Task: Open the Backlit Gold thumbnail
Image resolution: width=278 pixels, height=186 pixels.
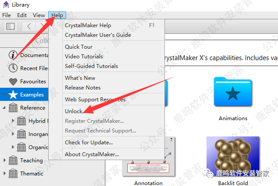Action: 233,156
